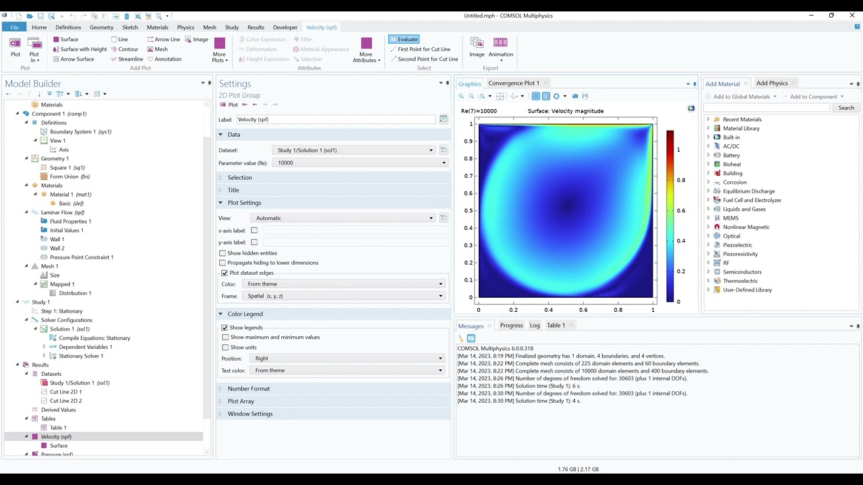Expand the Liquids and Gases material folder

[708, 209]
